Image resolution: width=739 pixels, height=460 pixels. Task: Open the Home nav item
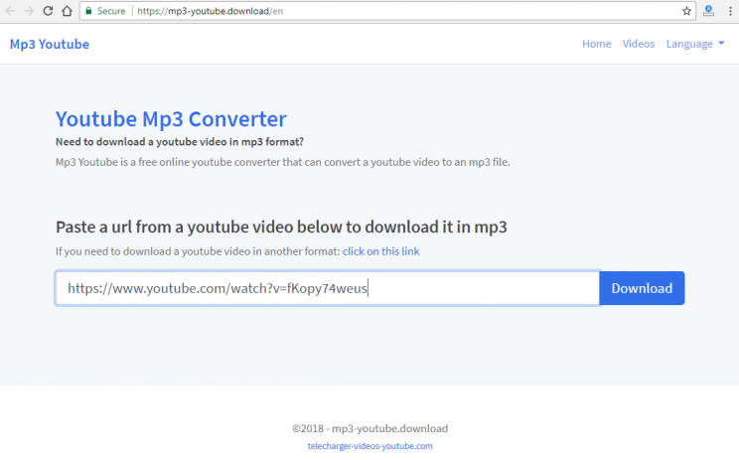(x=596, y=44)
